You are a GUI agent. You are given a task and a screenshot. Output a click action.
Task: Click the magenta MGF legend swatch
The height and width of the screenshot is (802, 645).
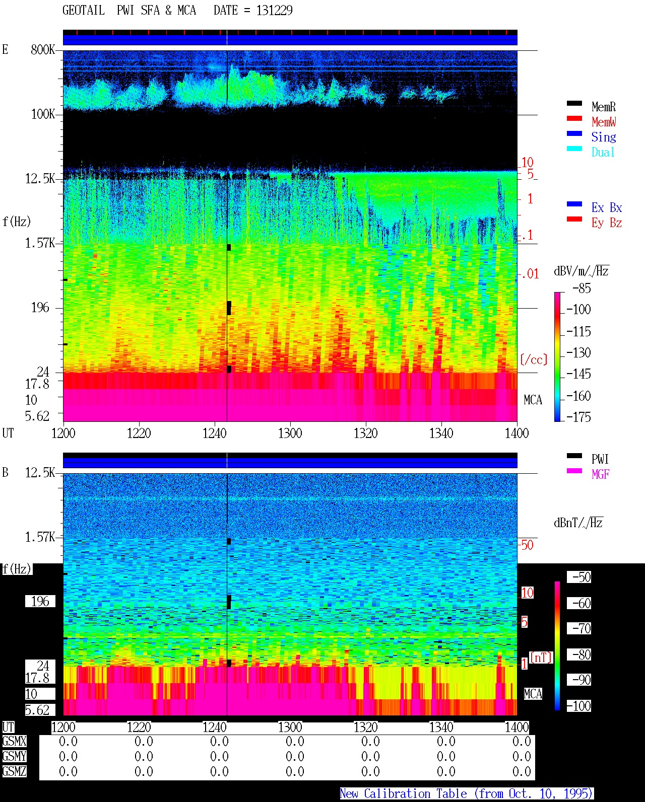(x=574, y=471)
